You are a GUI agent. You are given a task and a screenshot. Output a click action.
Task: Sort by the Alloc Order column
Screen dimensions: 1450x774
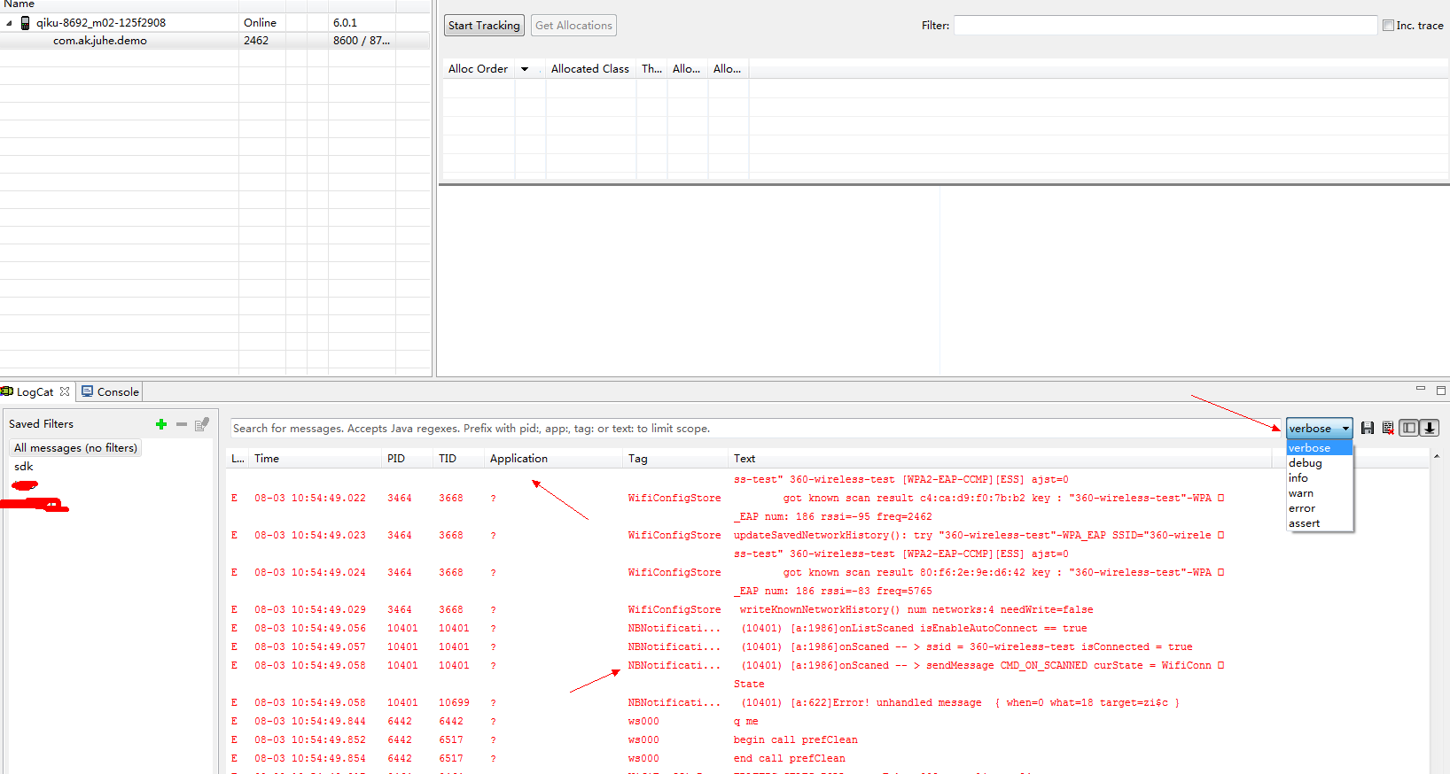click(x=479, y=69)
